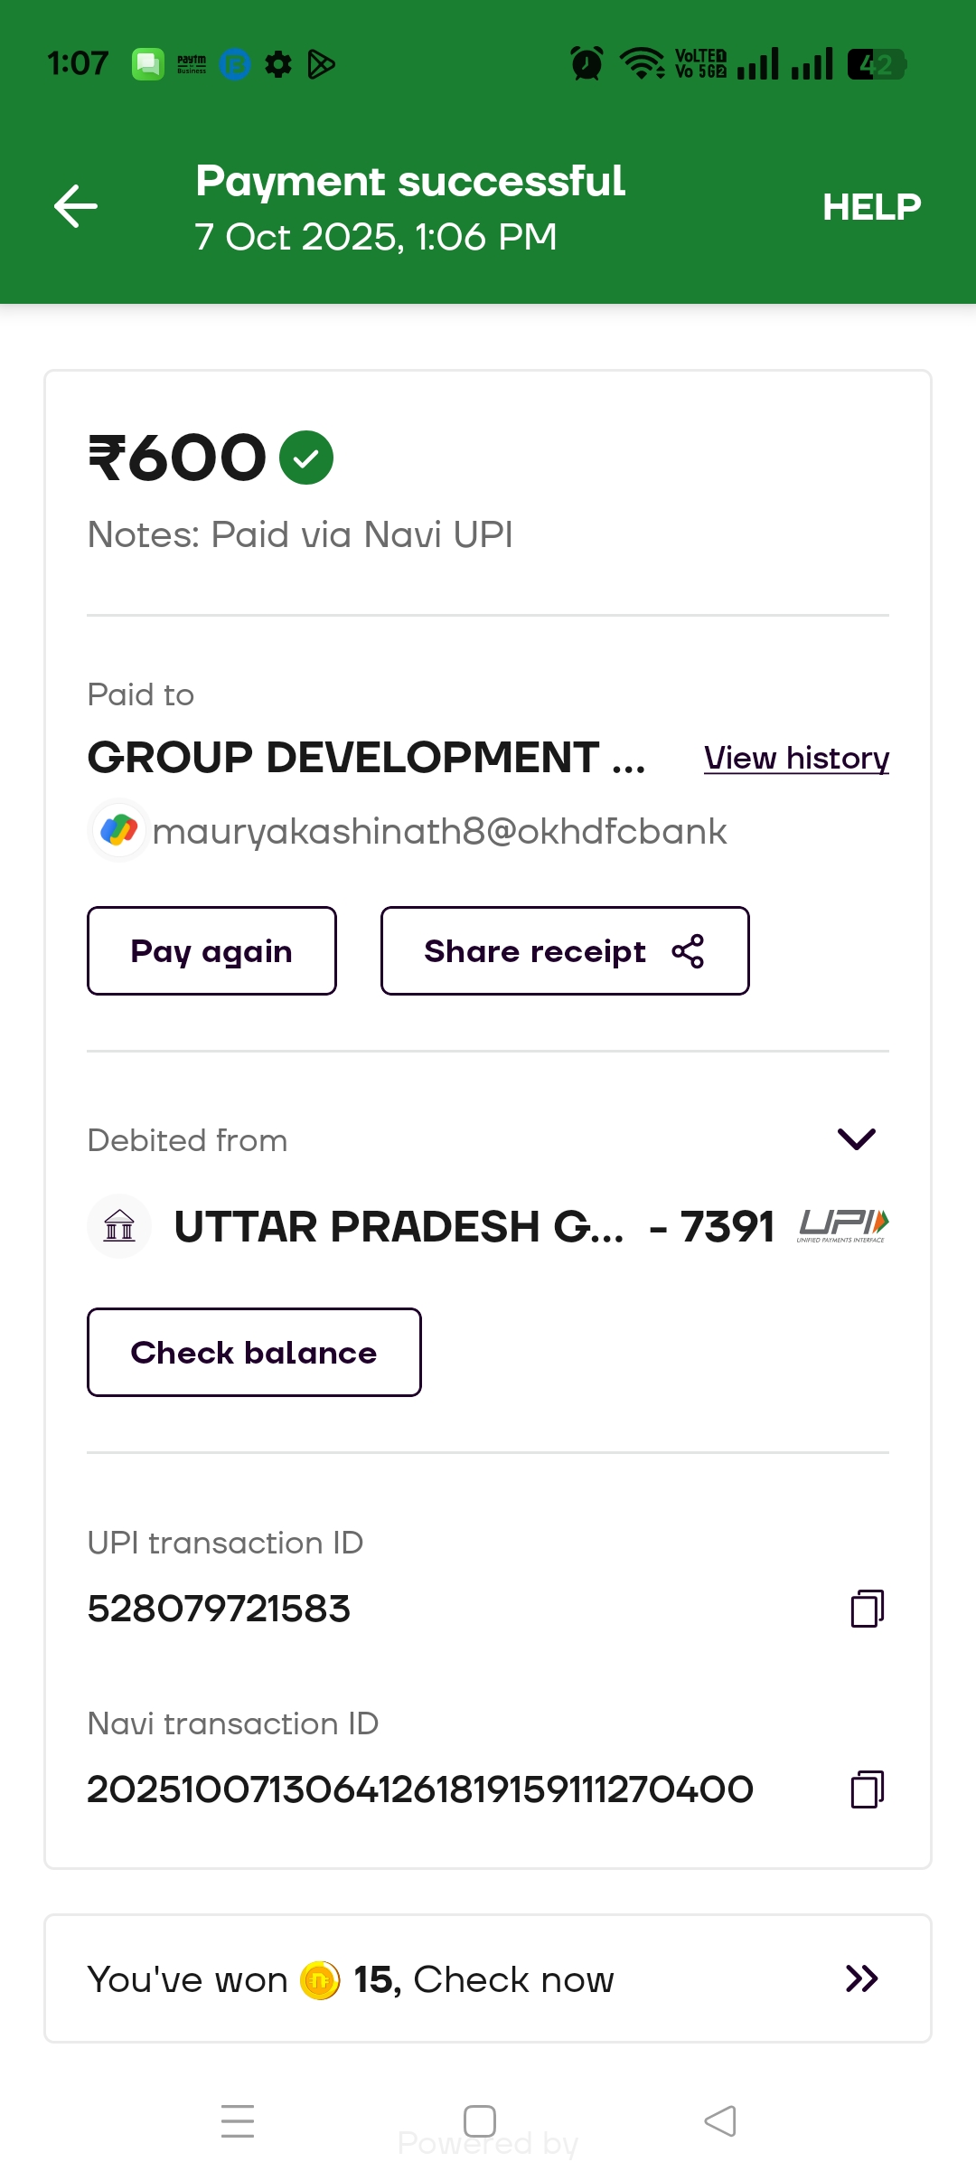Viewport: 976px width, 2181px height.
Task: Tap the gold coin reward icon
Action: coord(320,1980)
